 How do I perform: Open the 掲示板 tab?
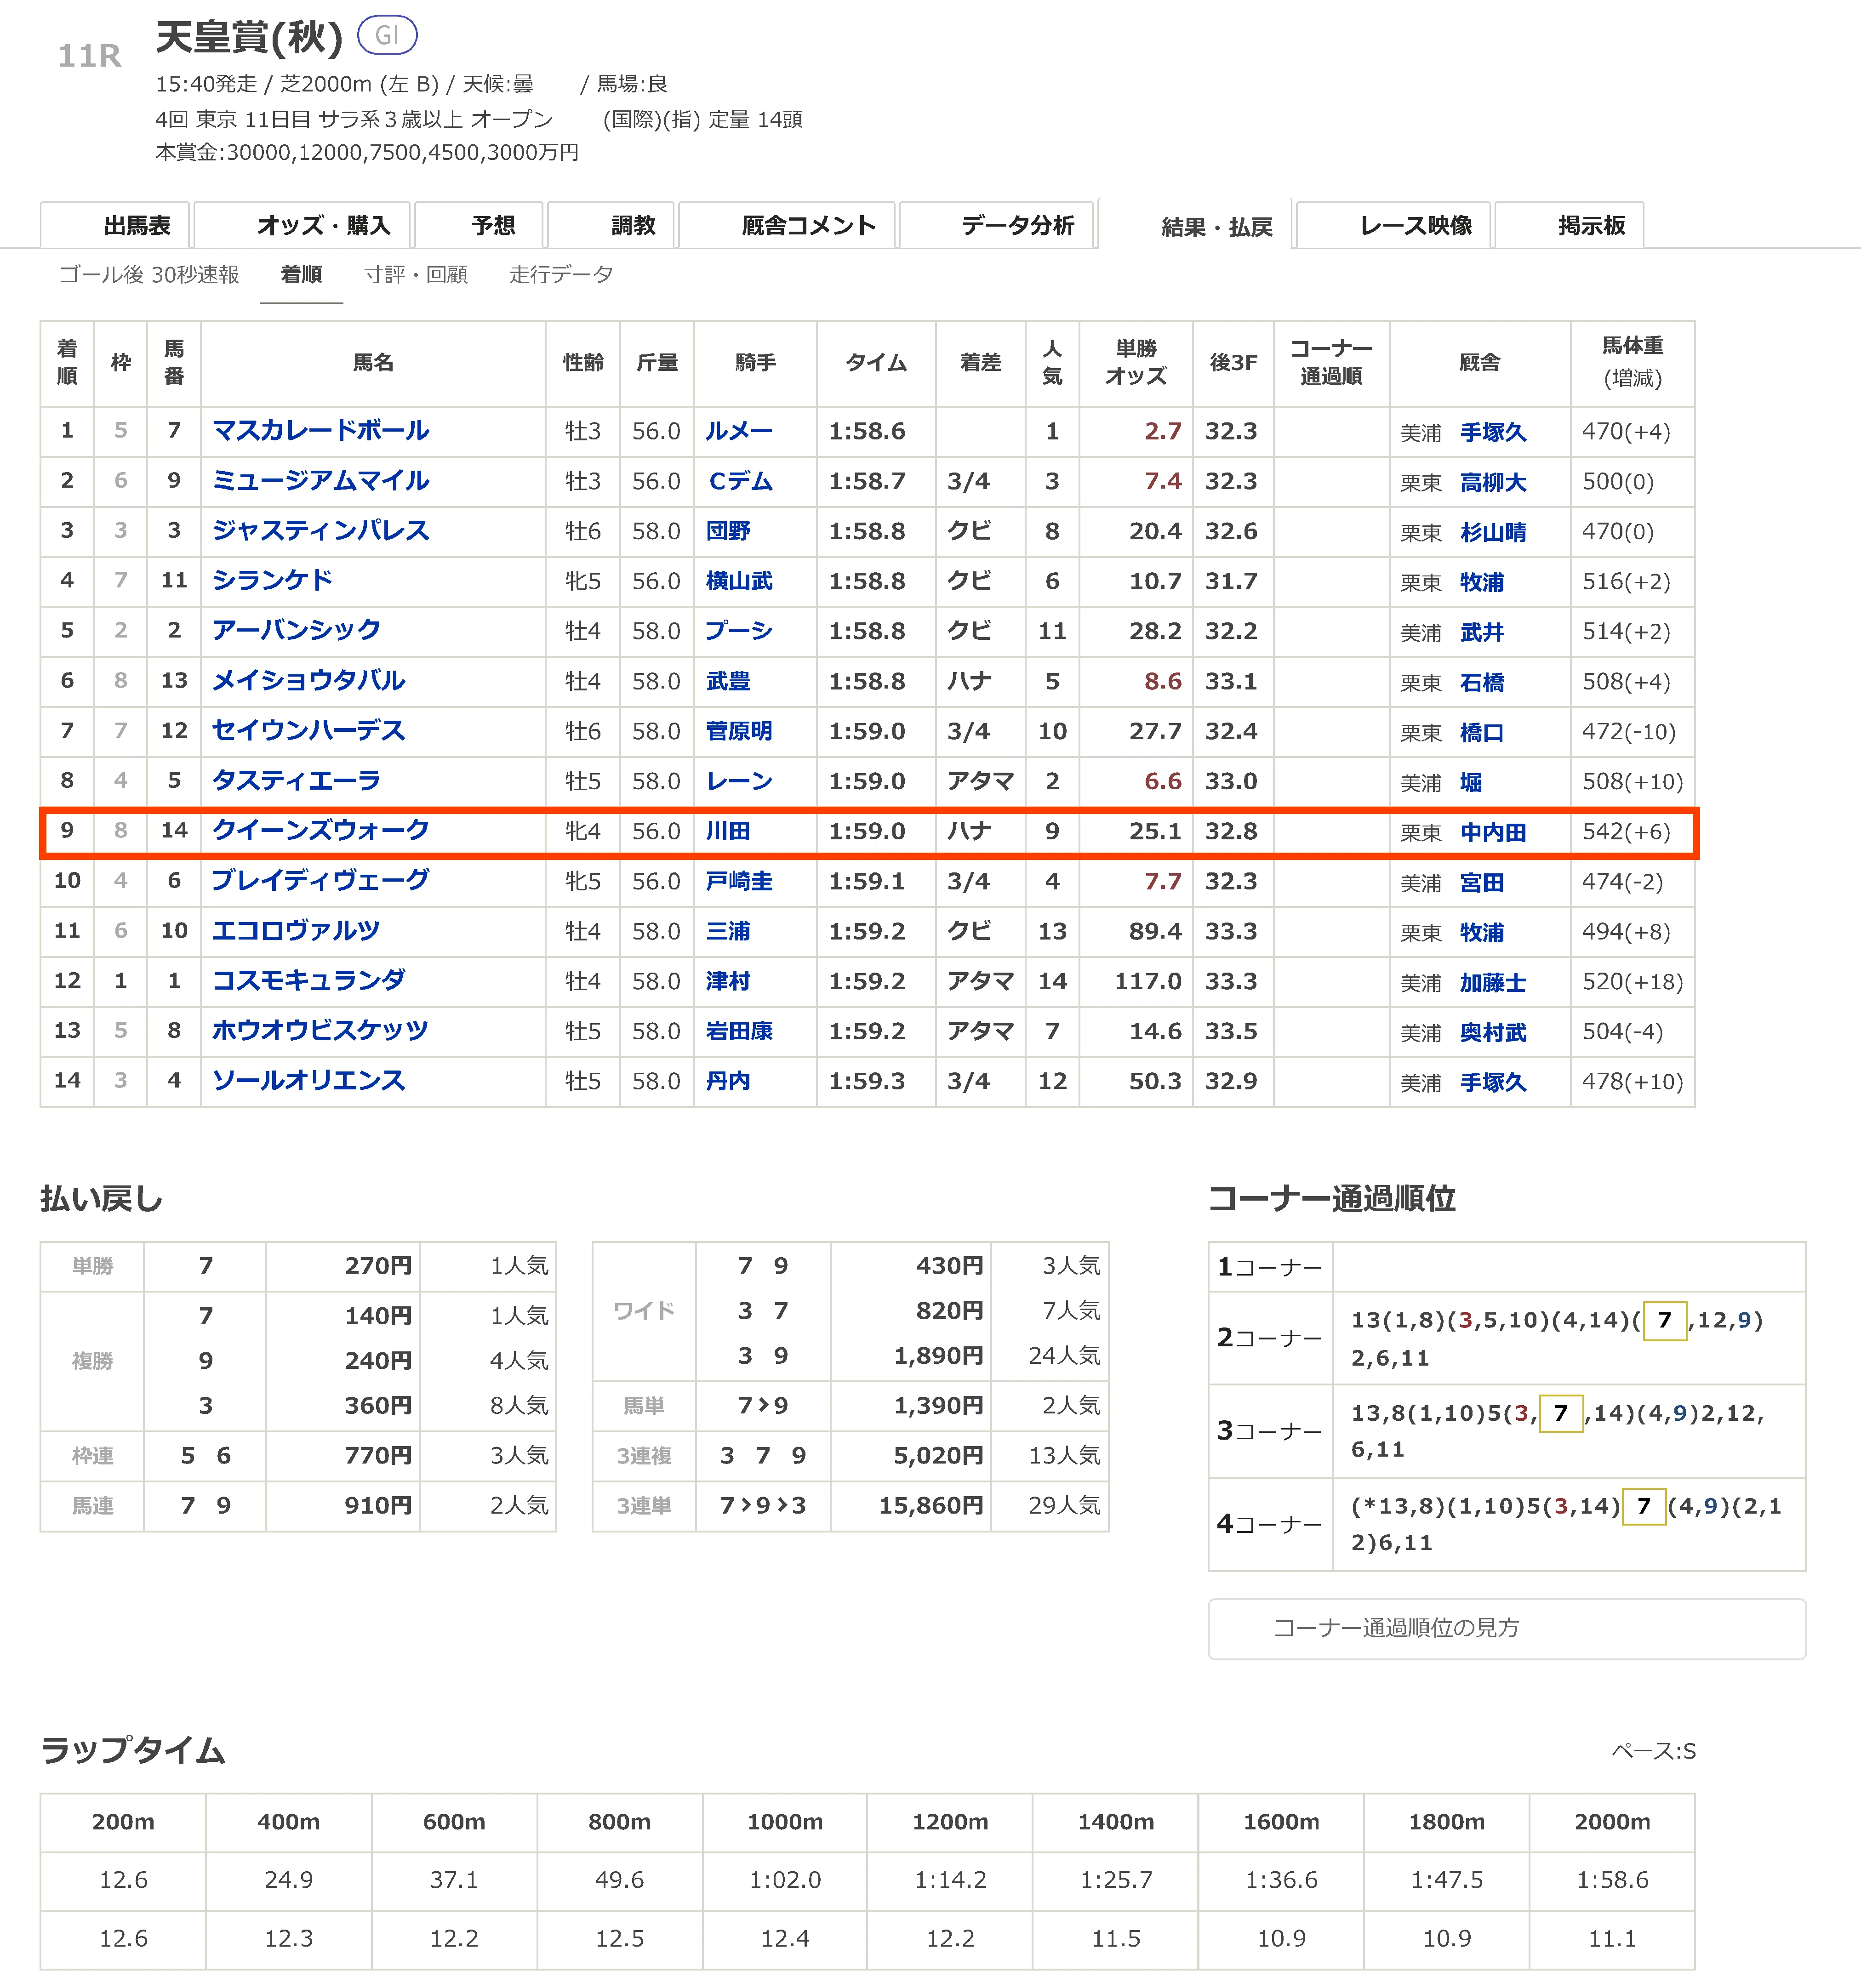click(1569, 225)
